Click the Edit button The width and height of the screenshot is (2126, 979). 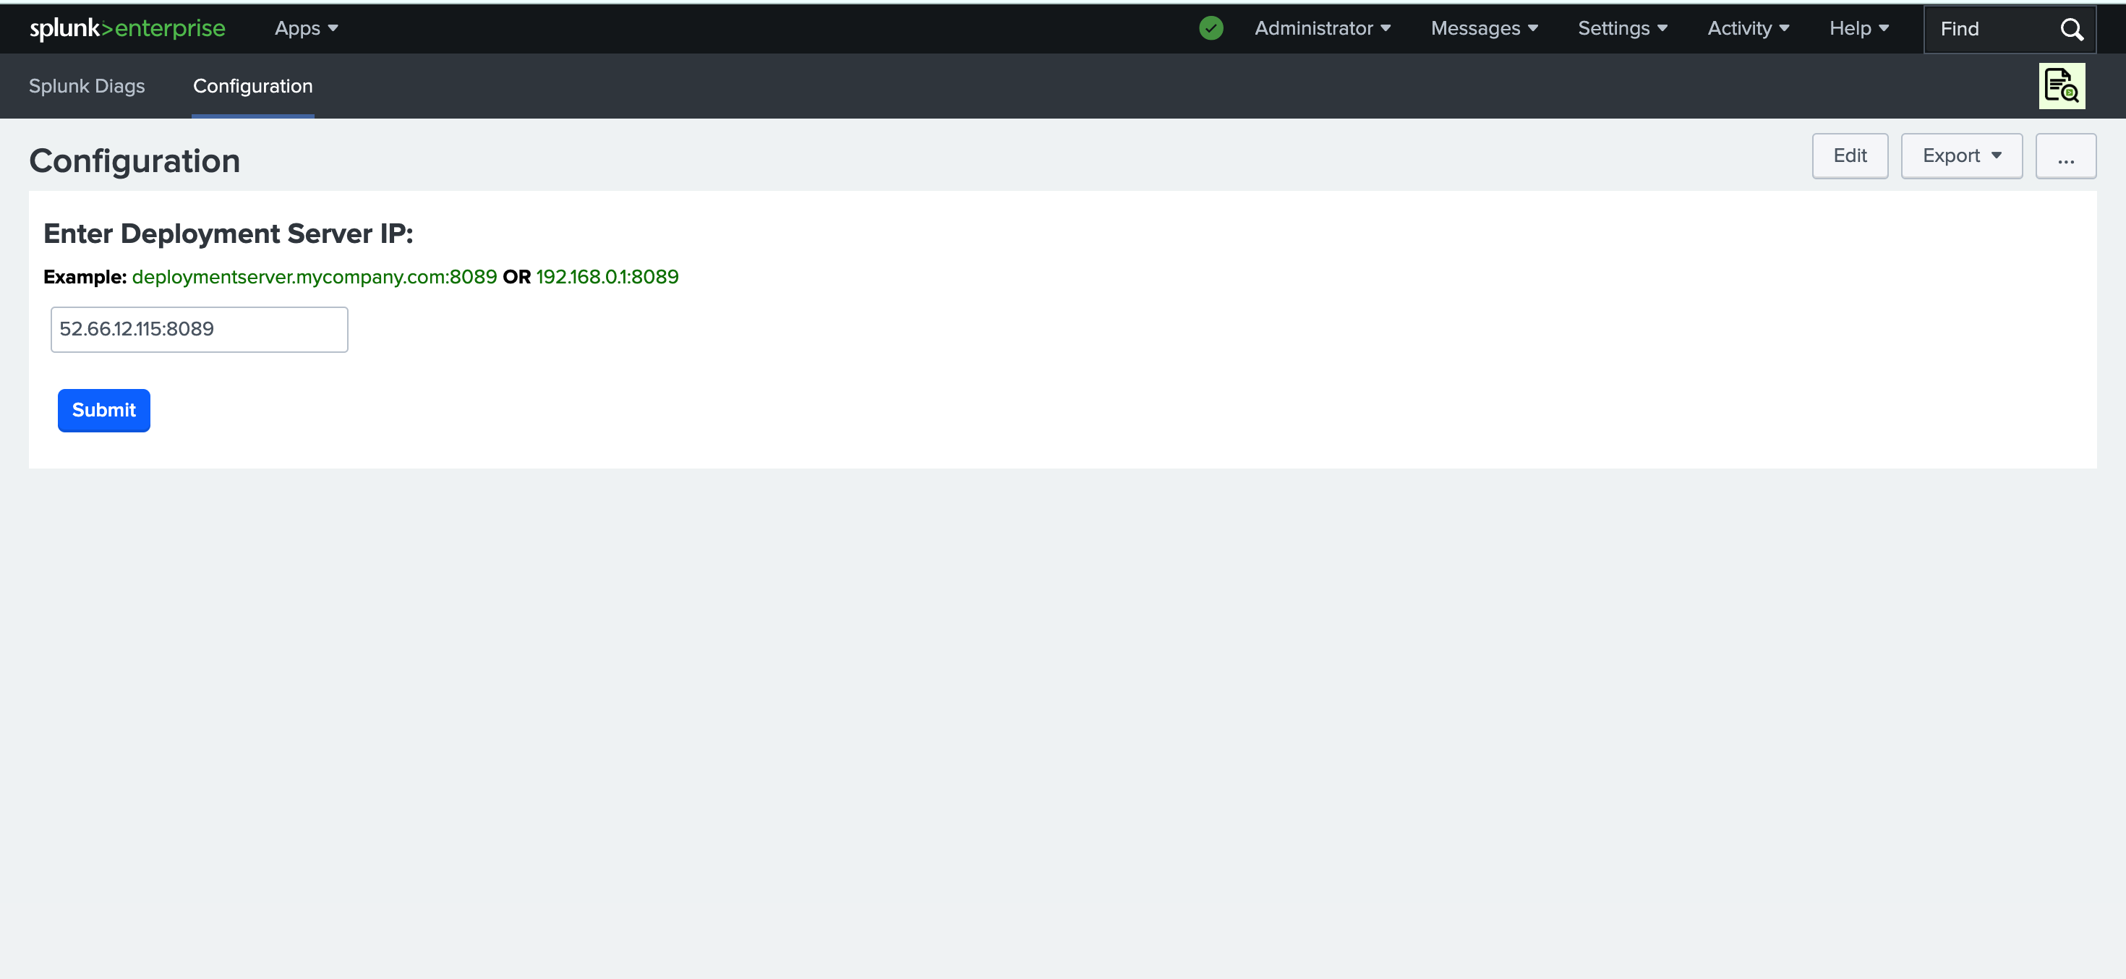(x=1850, y=156)
